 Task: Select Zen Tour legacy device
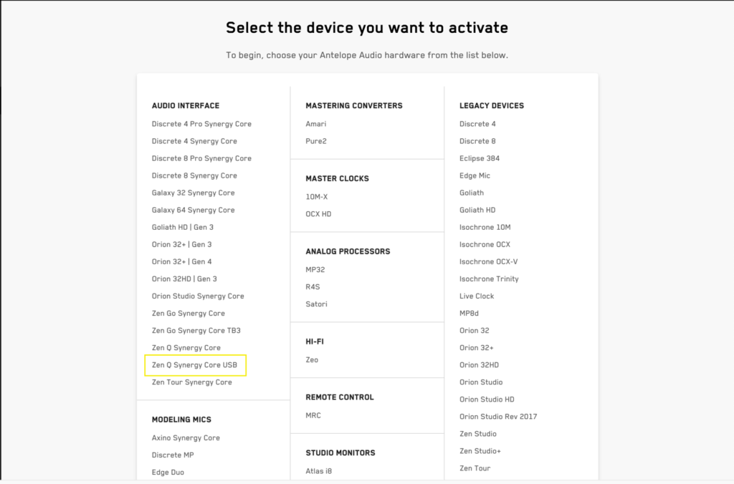pos(475,468)
